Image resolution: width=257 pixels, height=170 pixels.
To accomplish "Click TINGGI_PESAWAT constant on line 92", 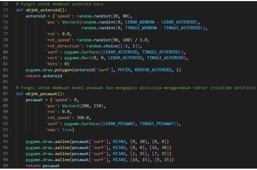I will (157, 124).
